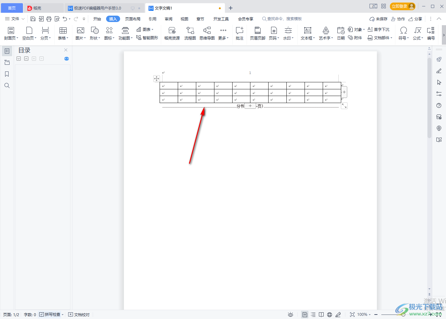Insert the 日期 date
This screenshot has height=319, width=446.
coord(341,33)
